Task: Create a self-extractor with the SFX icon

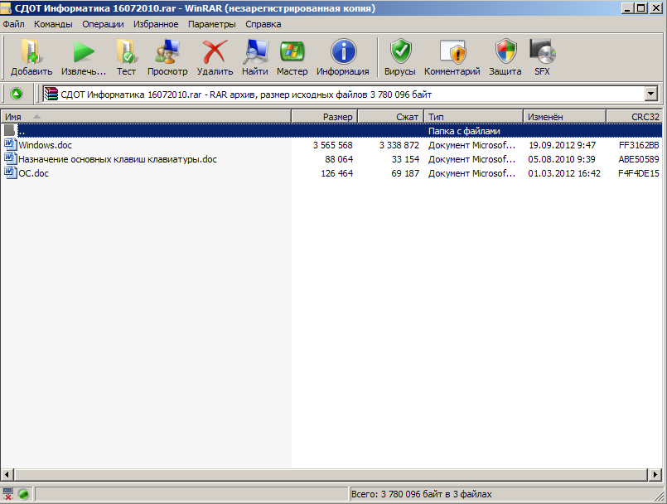Action: coord(543,52)
